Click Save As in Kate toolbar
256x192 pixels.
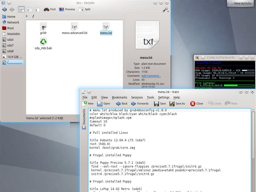(177, 103)
